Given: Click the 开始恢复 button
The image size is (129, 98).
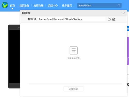Looking at the screenshot, I should pyautogui.click(x=73, y=89).
